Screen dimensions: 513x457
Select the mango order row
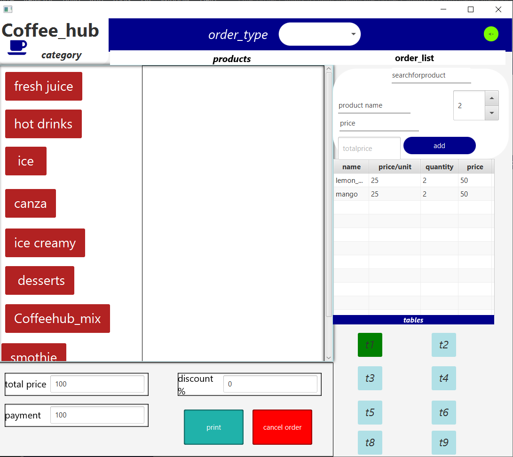(x=413, y=194)
